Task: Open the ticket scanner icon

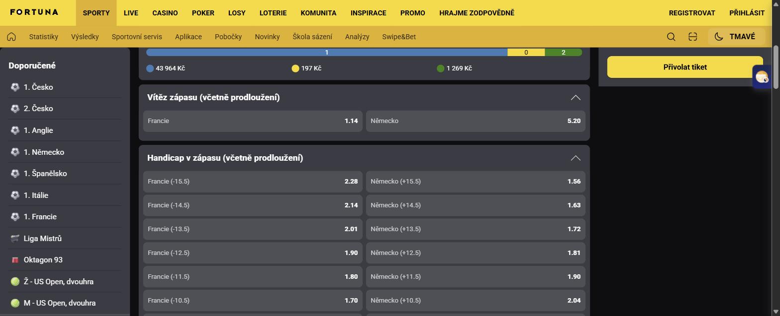Action: [692, 37]
